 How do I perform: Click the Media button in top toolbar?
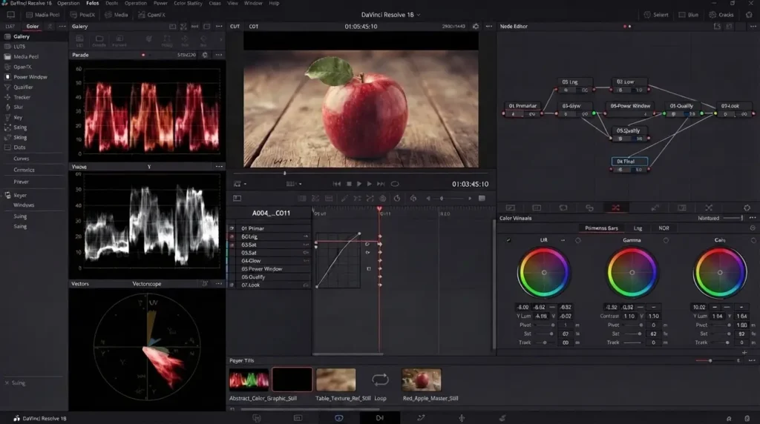117,15
